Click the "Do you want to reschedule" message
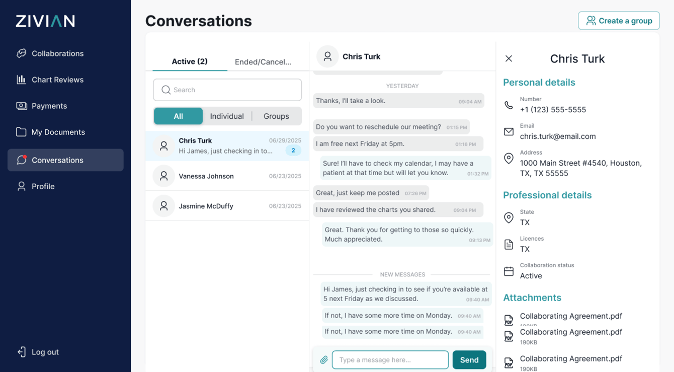The image size is (674, 372). click(x=391, y=127)
